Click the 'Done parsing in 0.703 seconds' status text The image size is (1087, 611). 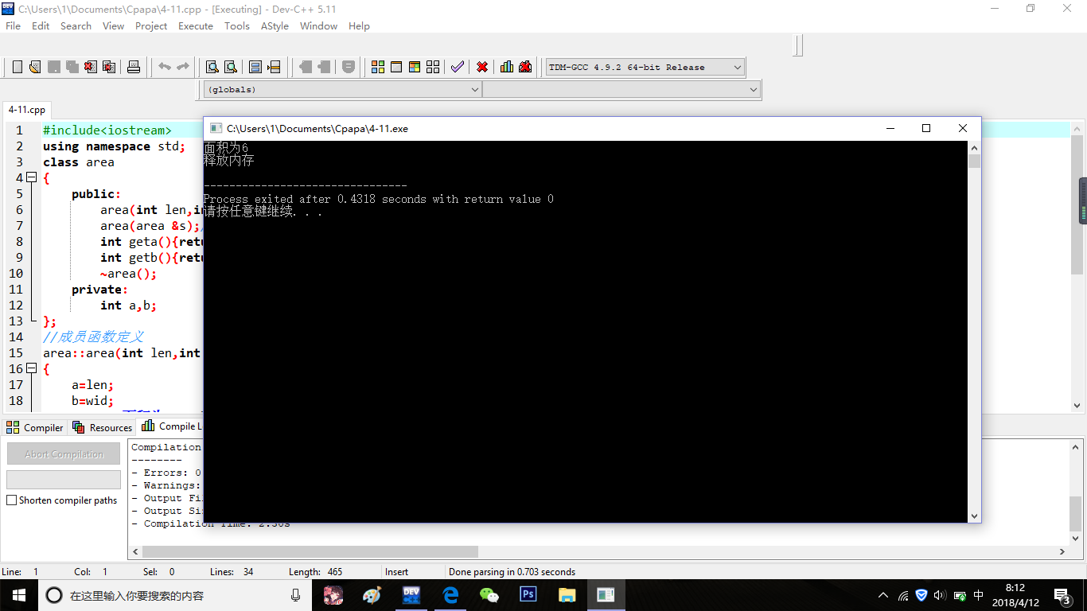tap(512, 572)
